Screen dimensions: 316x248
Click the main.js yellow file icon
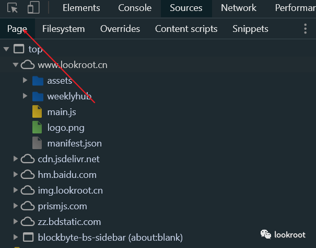tap(37, 111)
